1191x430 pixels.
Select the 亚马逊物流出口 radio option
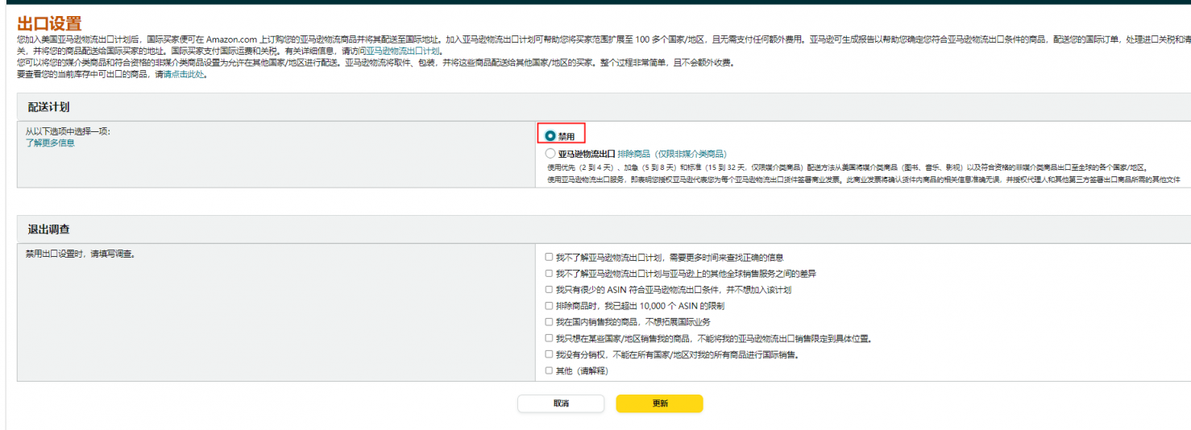click(550, 153)
